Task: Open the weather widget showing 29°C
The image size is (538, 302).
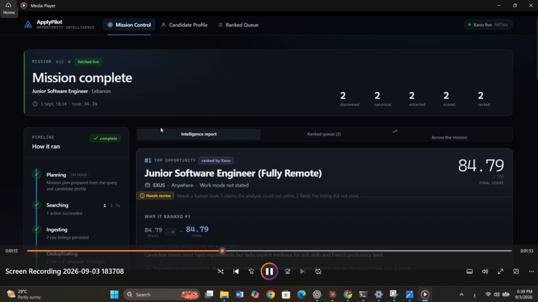Action: point(24,294)
